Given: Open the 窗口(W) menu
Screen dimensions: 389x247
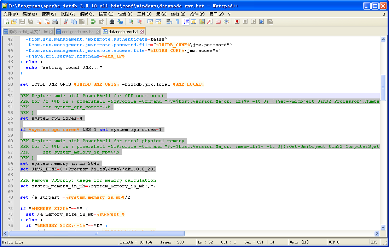Looking at the screenshot, I should (x=216, y=14).
